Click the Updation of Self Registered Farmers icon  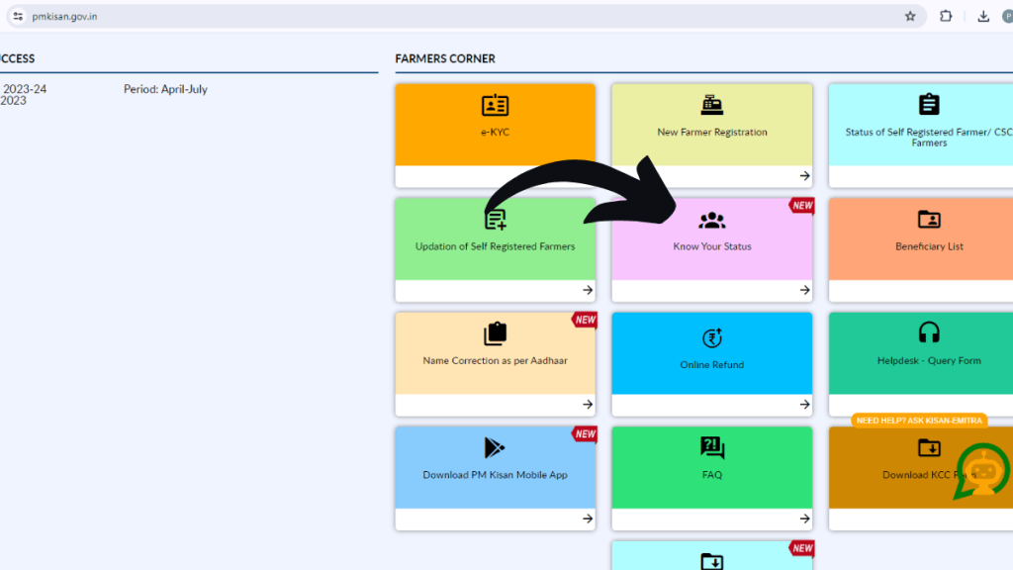pos(496,220)
